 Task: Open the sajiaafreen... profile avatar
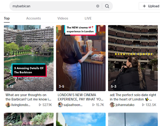[60, 105]
